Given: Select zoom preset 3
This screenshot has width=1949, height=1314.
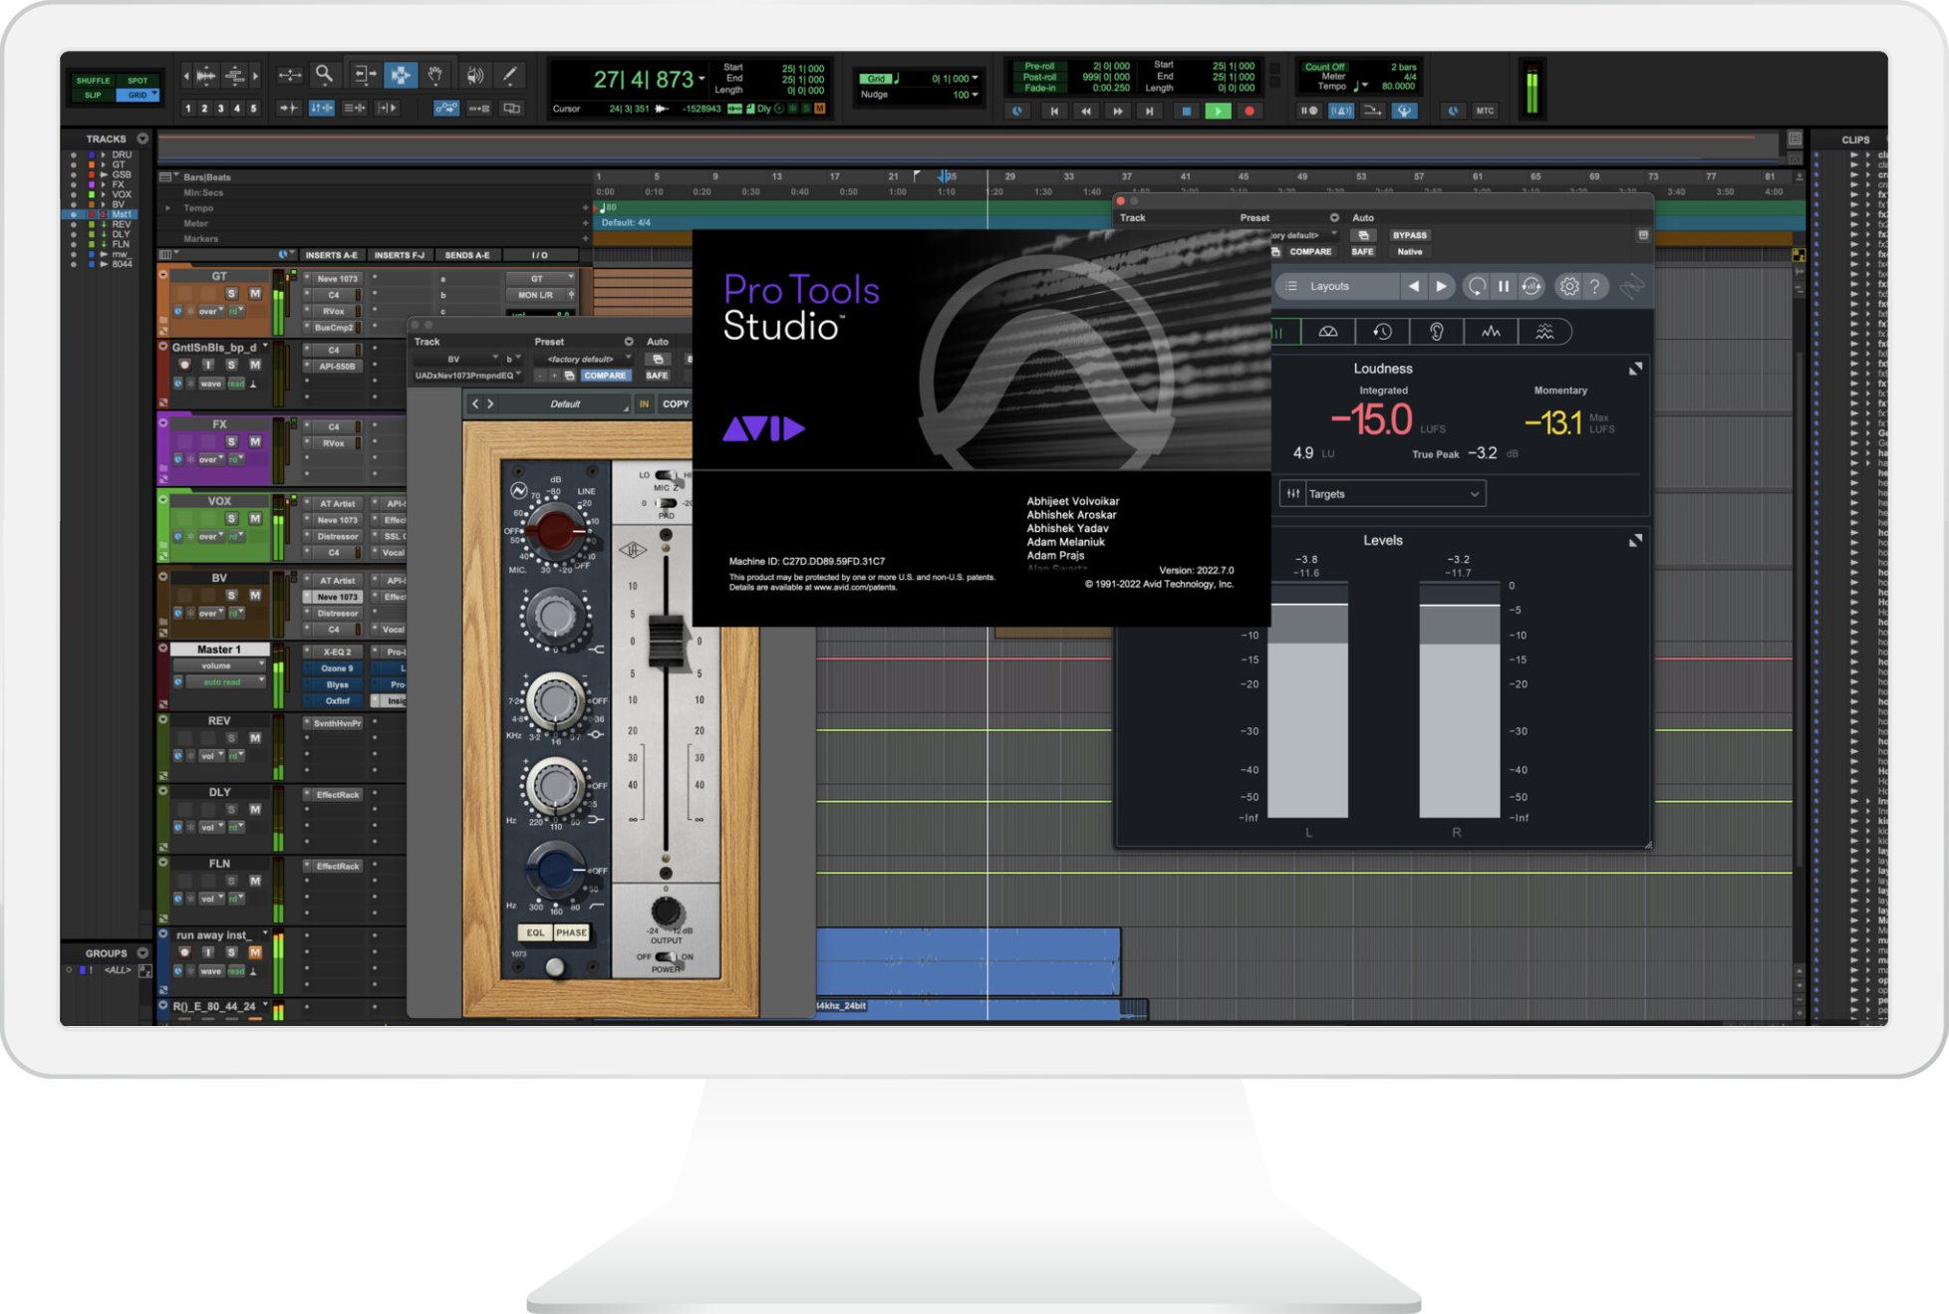Looking at the screenshot, I should (221, 109).
